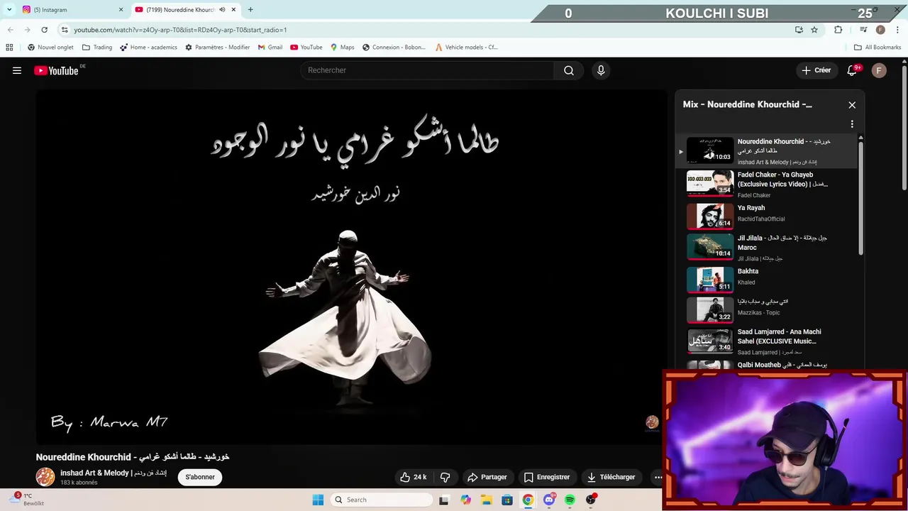Open File Explorer from the taskbar

click(x=487, y=500)
